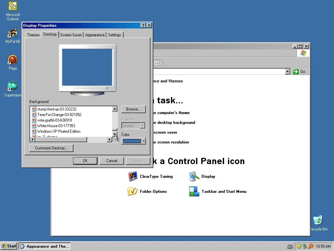Minimize the Control Panel window
The width and height of the screenshot is (334, 251).
[295, 46]
